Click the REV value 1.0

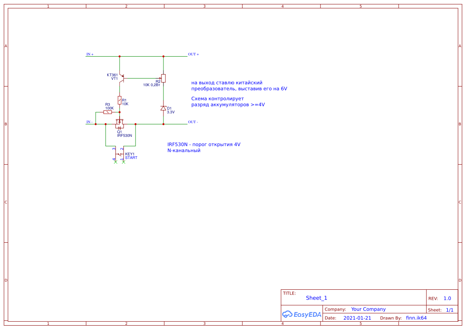pos(447,298)
